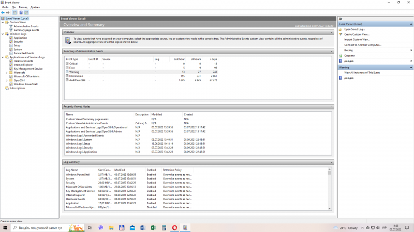The height and width of the screenshot is (232, 414).
Task: Open Excel from the Windows taskbar
Action: tap(154, 227)
